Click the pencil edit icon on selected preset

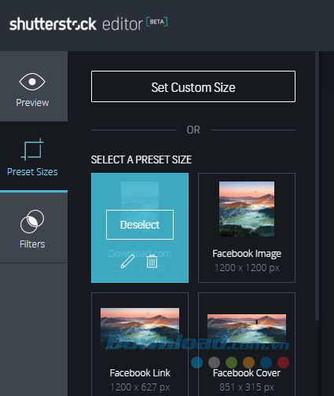click(127, 261)
